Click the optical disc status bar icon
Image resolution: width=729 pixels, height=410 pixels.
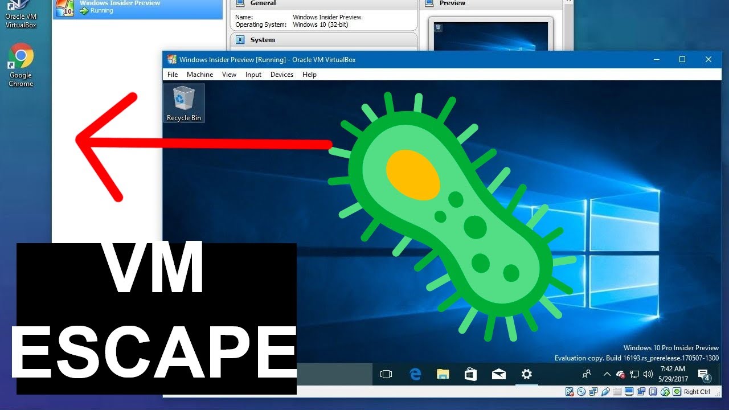581,392
